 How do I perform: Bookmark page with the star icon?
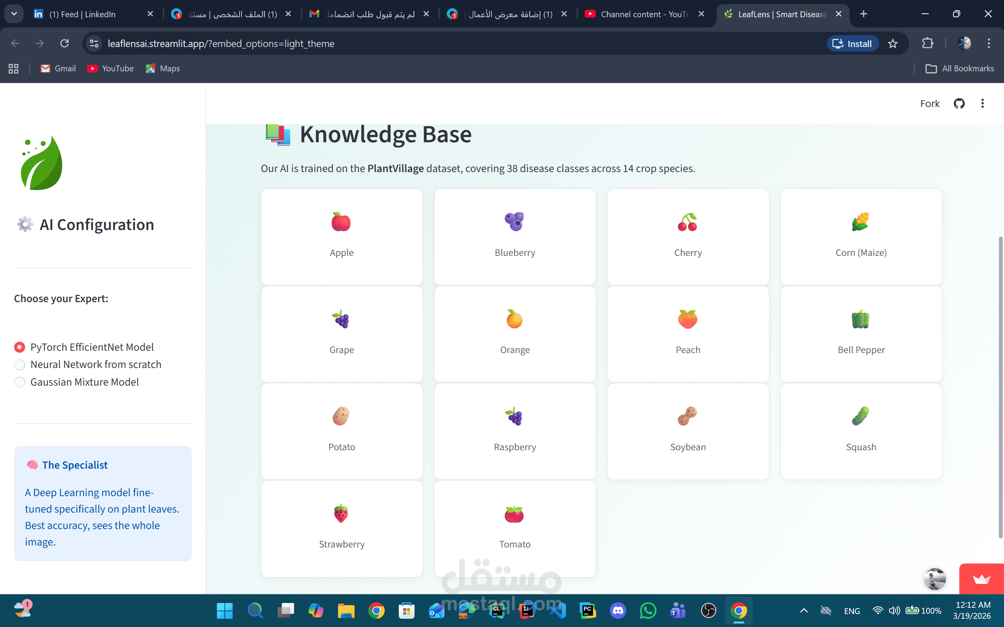[x=893, y=43]
